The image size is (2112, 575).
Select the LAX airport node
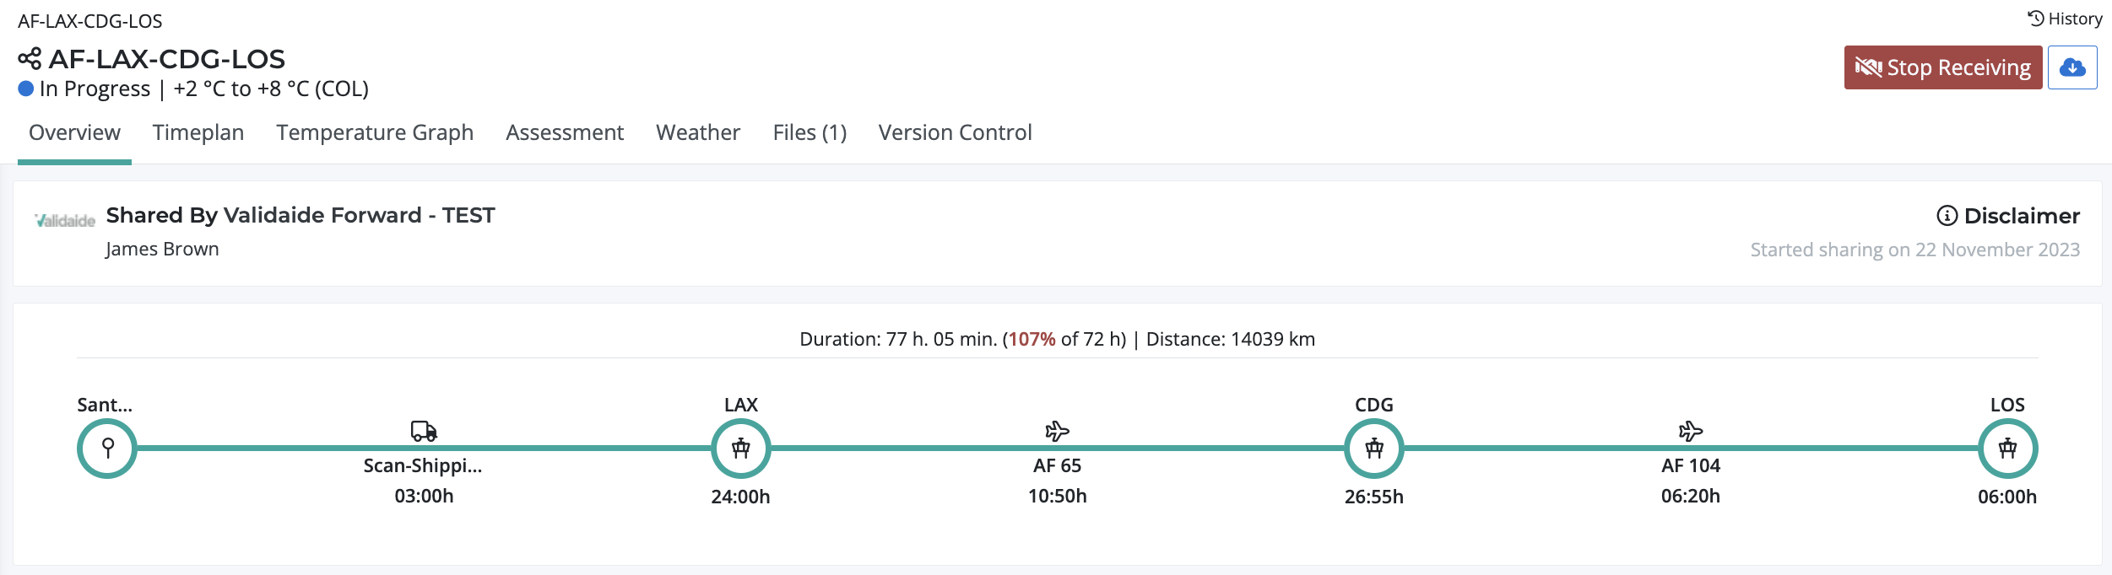(x=740, y=449)
